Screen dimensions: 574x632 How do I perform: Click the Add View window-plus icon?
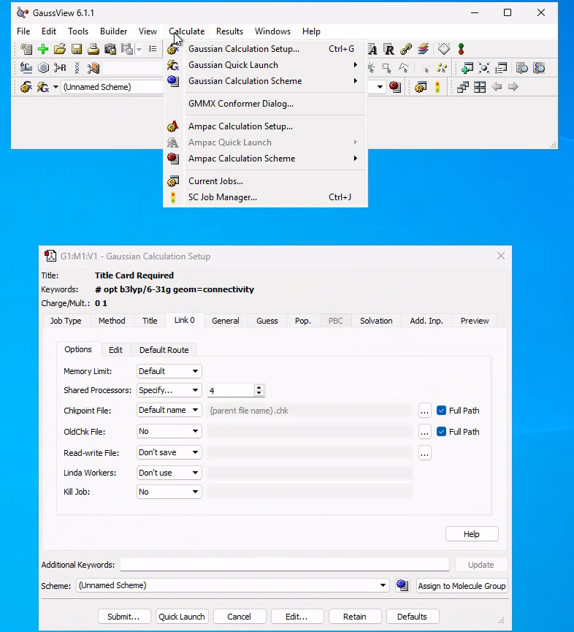pos(467,68)
